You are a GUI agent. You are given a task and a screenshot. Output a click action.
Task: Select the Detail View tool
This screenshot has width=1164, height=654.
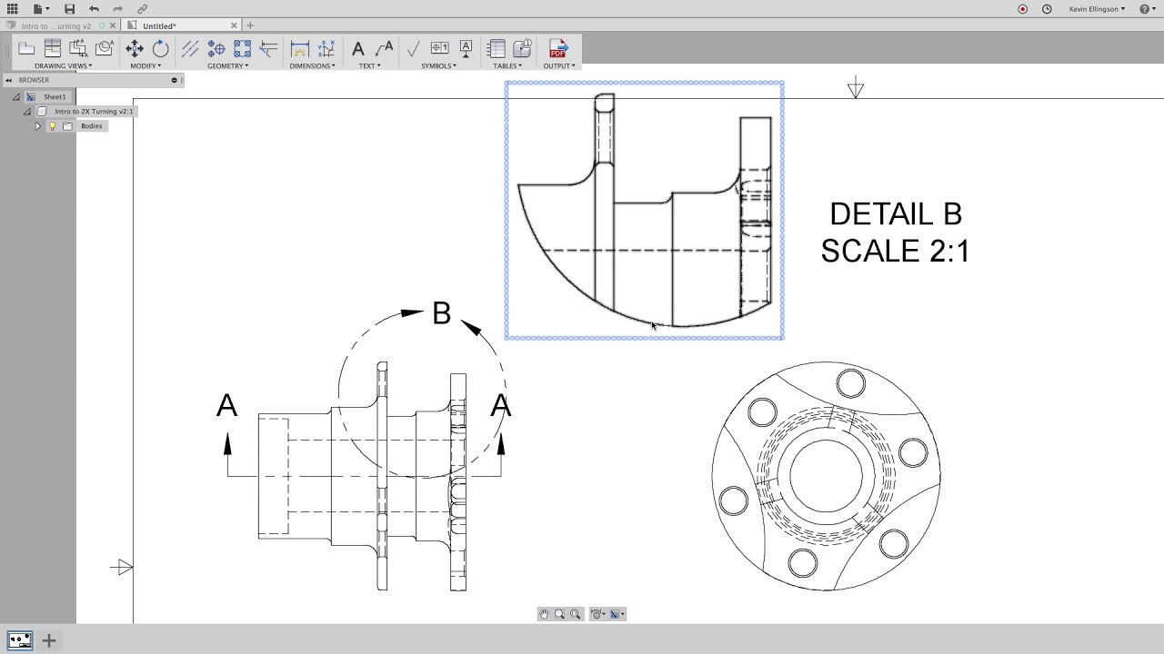click(x=104, y=49)
